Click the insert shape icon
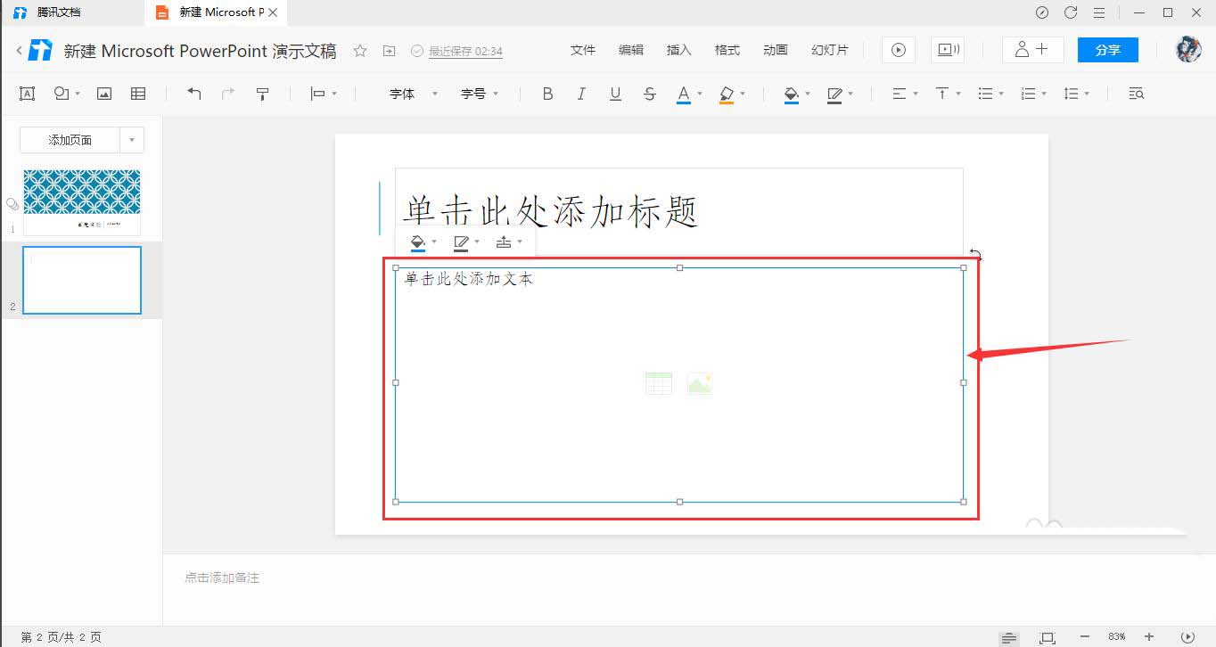The height and width of the screenshot is (647, 1216). point(62,94)
